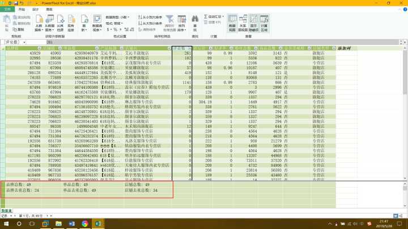
Task: Open the File (文件) menu tab
Action: pos(7,10)
